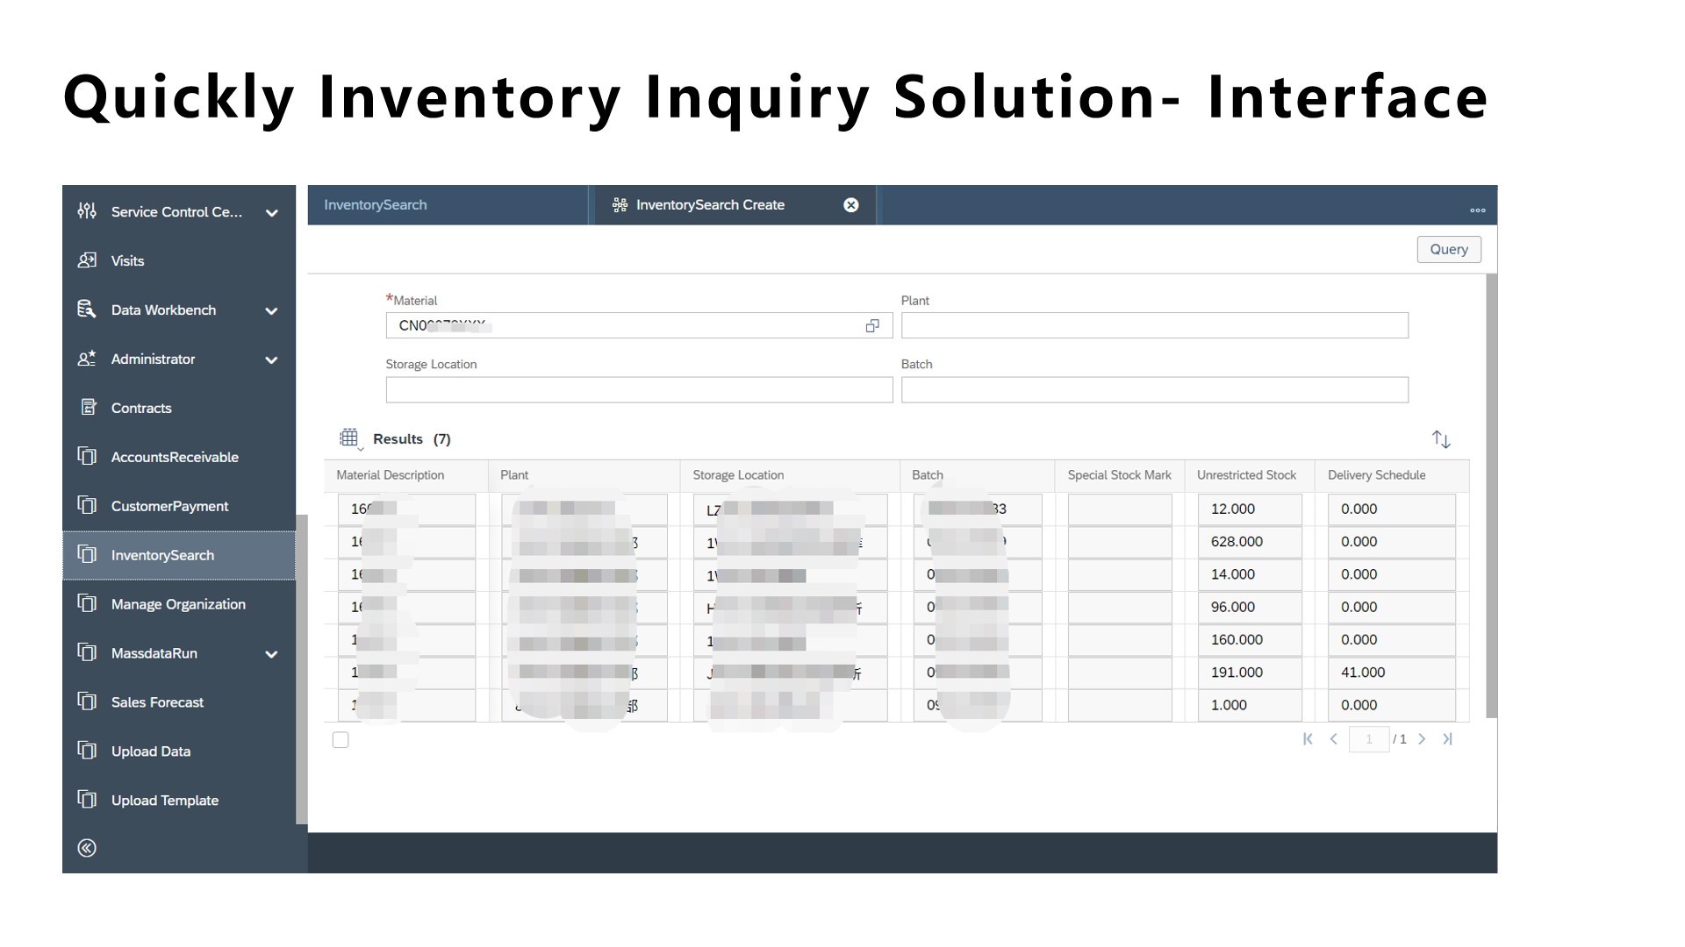Collapse sidebar with double-chevron icon
The width and height of the screenshot is (1685, 947).
pyautogui.click(x=87, y=848)
